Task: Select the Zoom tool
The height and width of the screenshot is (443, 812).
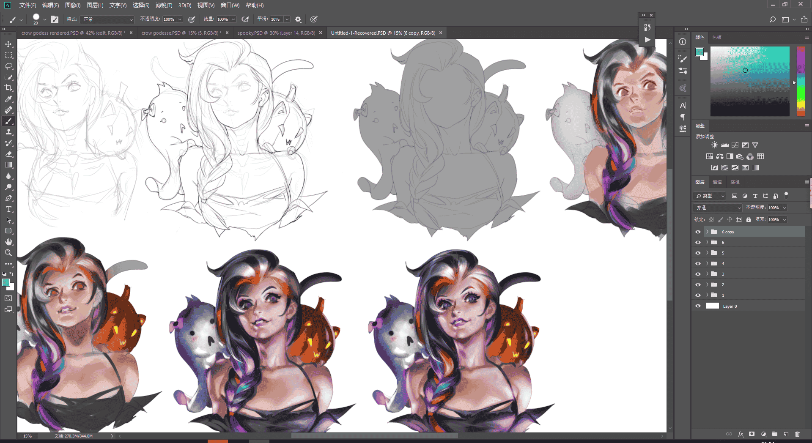Action: [x=8, y=253]
